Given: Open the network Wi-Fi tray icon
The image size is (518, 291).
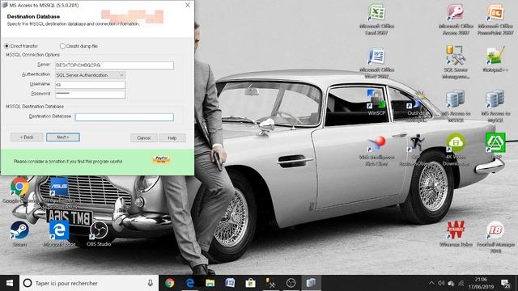Looking at the screenshot, I should [461, 283].
